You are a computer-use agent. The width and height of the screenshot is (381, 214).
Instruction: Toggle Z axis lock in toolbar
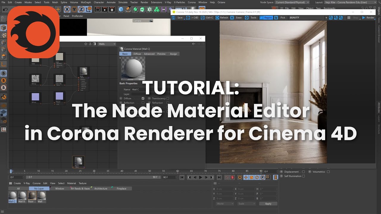coord(81,10)
